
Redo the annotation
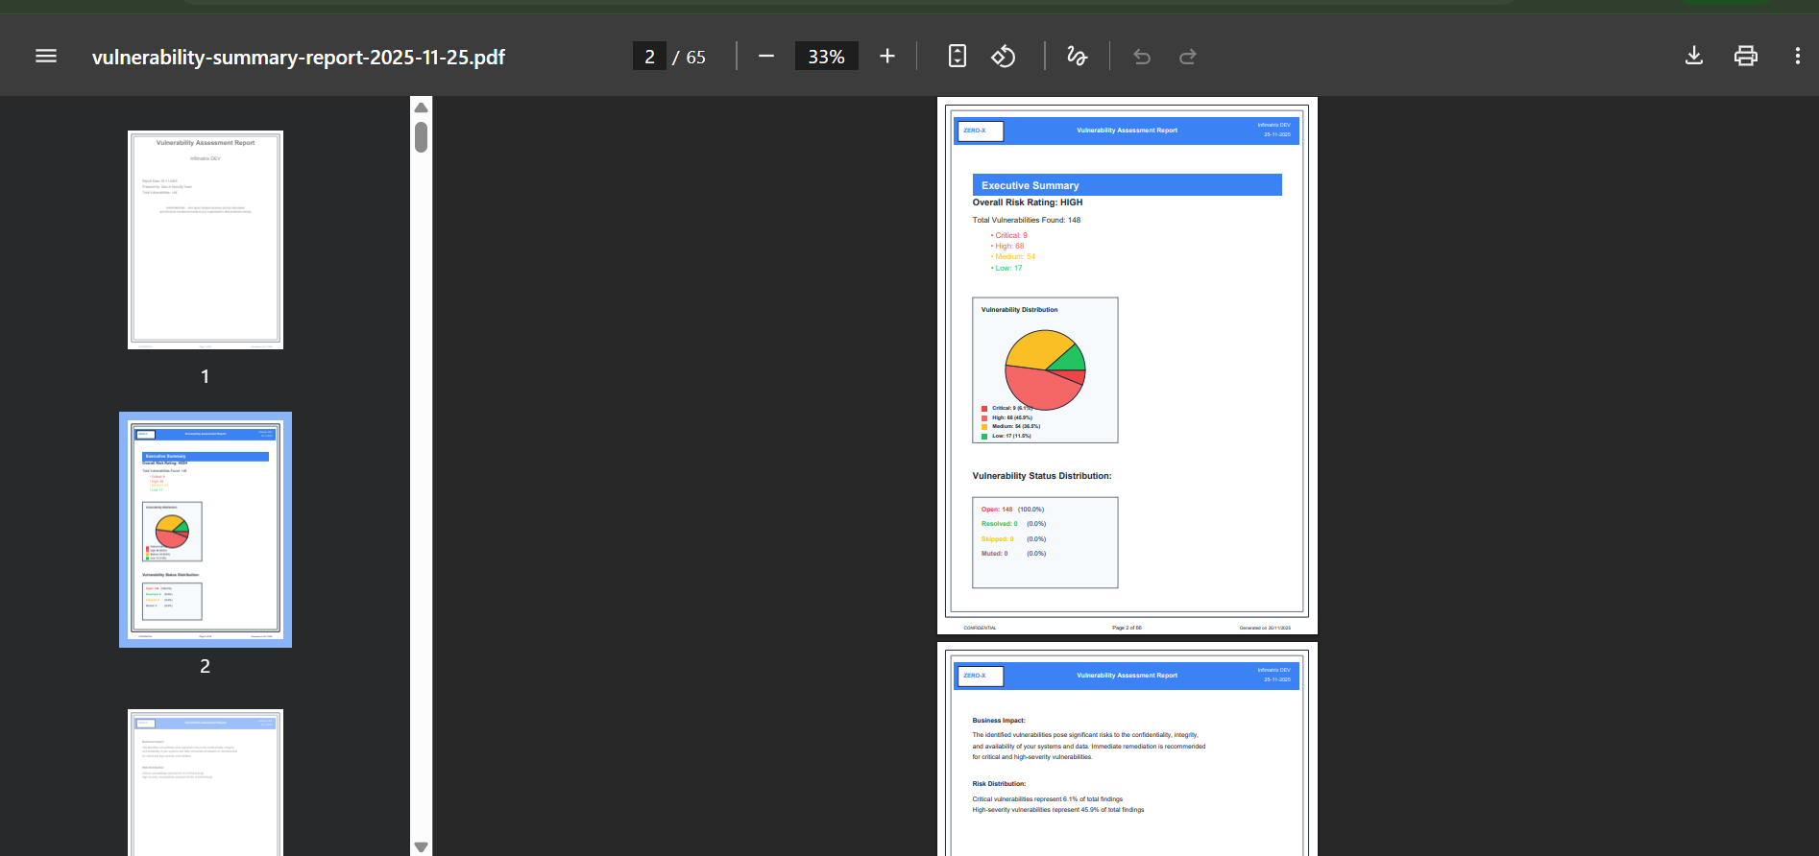(x=1188, y=57)
